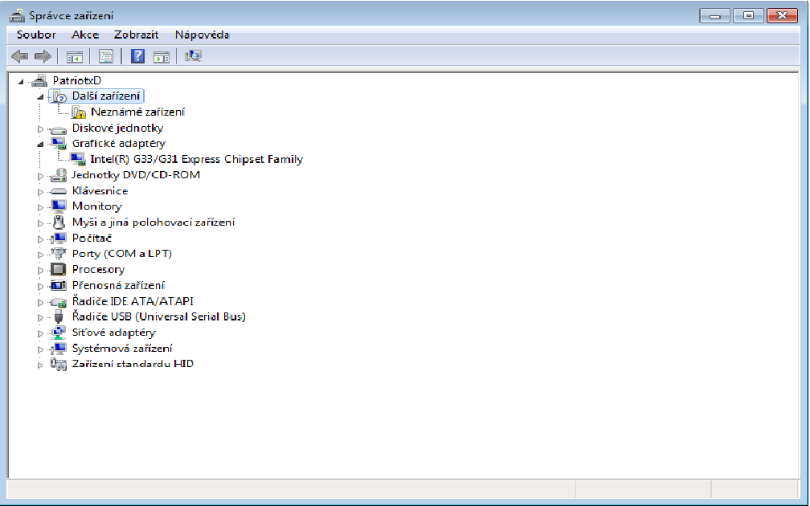Close the Správce zařízení window
The height and width of the screenshot is (506, 810).
[x=782, y=15]
